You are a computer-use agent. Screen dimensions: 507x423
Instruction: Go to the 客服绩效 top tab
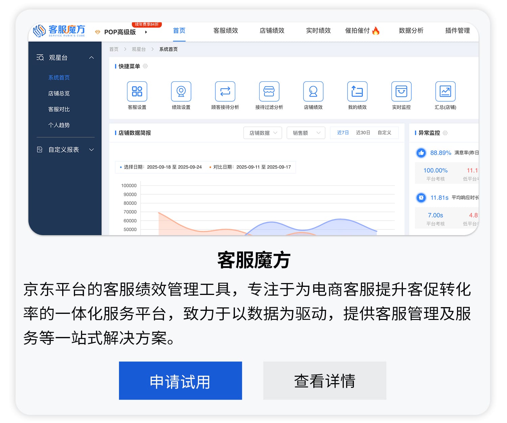tap(225, 31)
